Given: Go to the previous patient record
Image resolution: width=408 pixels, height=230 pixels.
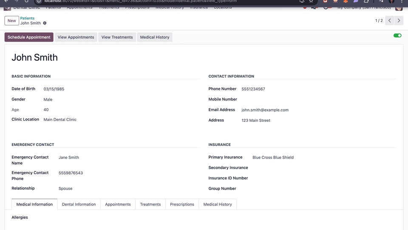Looking at the screenshot, I should [390, 20].
